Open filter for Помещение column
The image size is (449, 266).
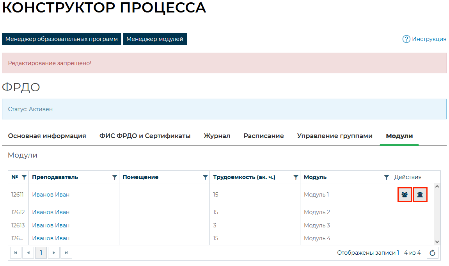(205, 177)
